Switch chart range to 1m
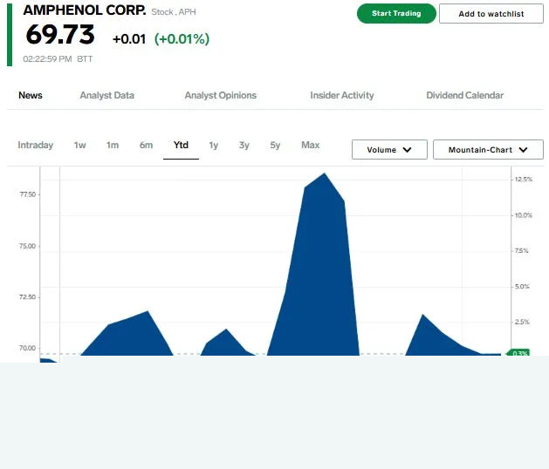The width and height of the screenshot is (549, 469). click(113, 145)
